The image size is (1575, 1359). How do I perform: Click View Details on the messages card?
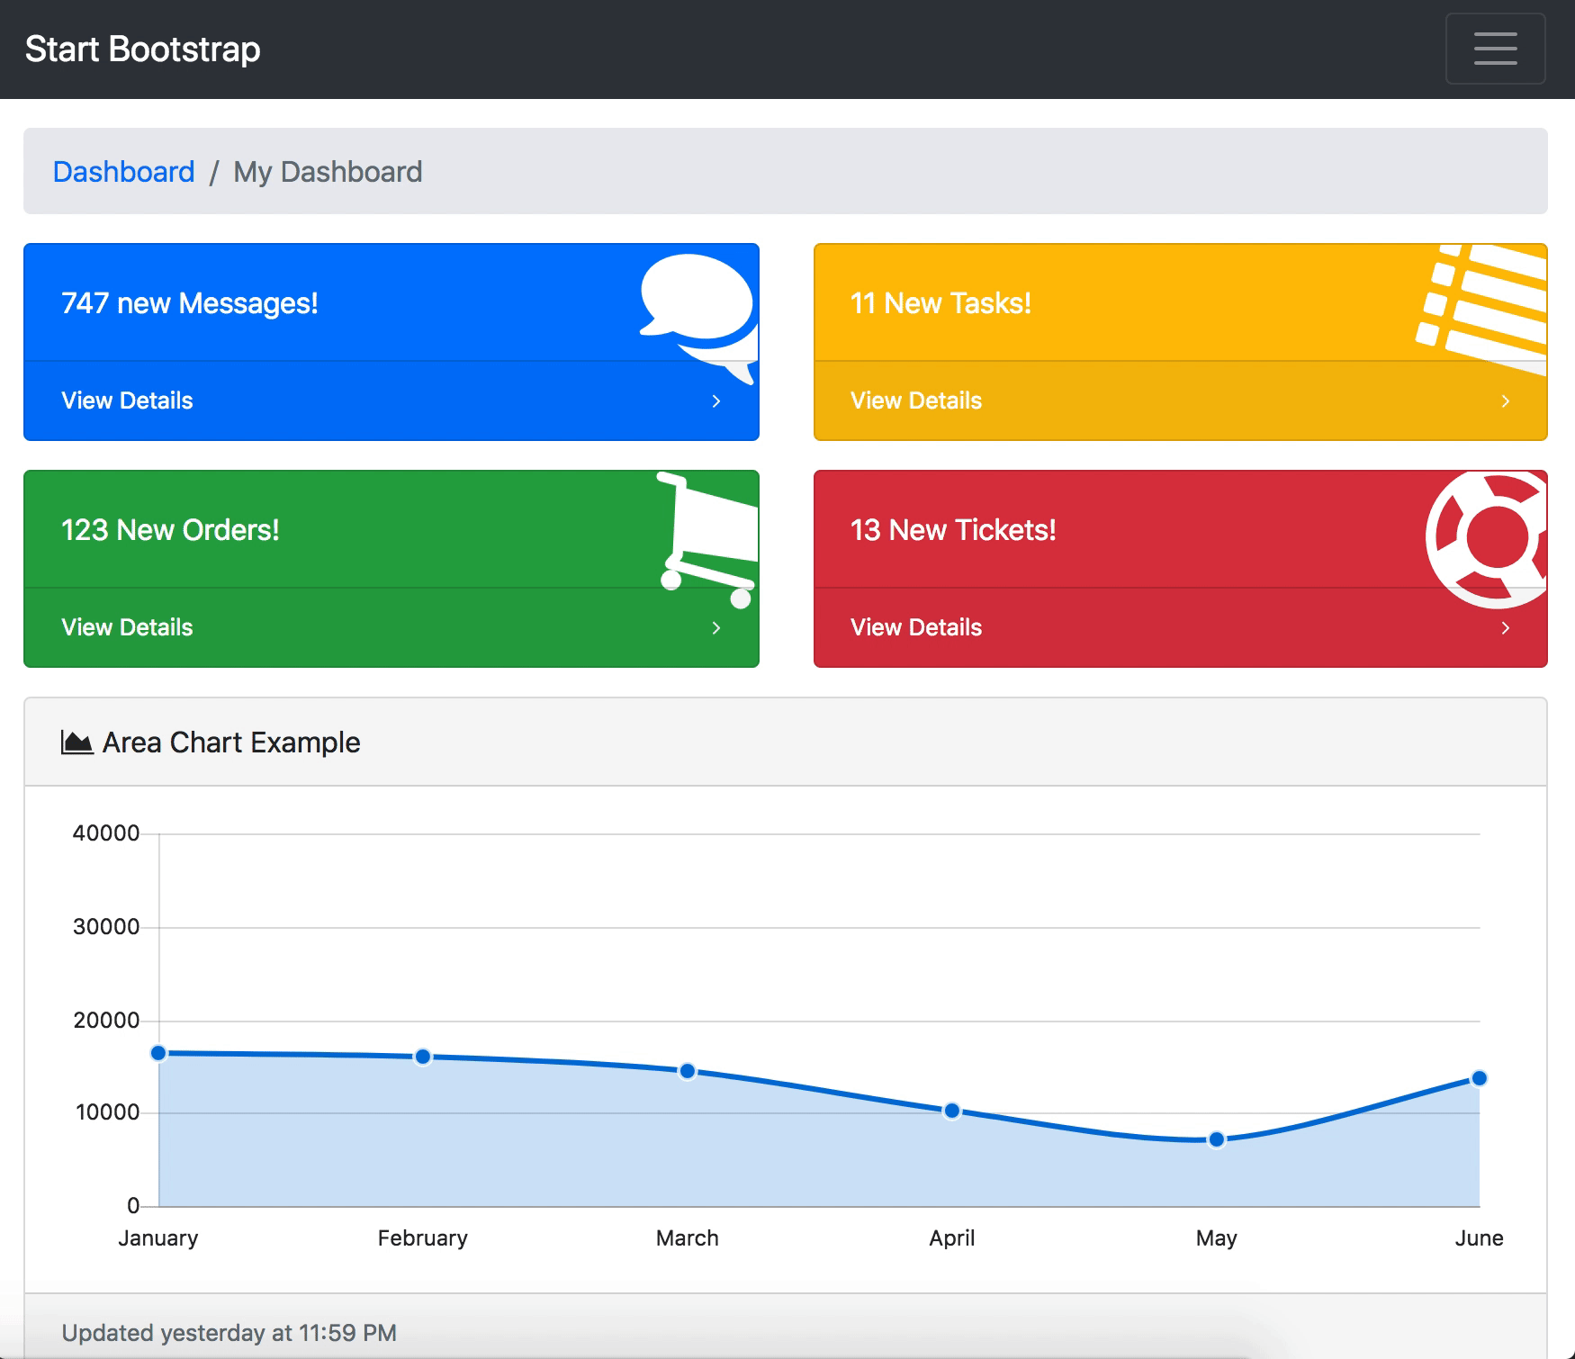126,401
